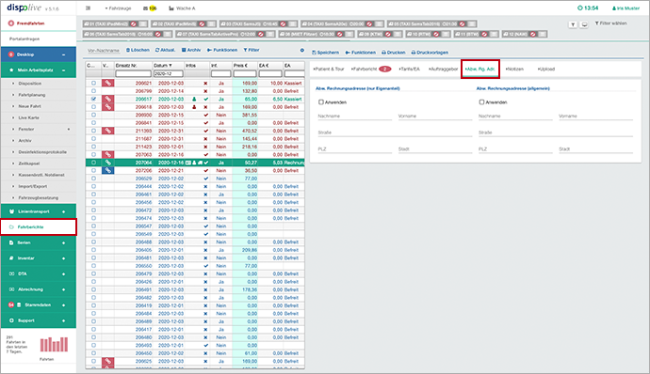Click the Löschen button above the table
This screenshot has width=650, height=374.
(x=138, y=50)
